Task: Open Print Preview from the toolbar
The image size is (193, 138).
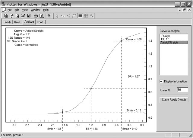Action: 41,16
